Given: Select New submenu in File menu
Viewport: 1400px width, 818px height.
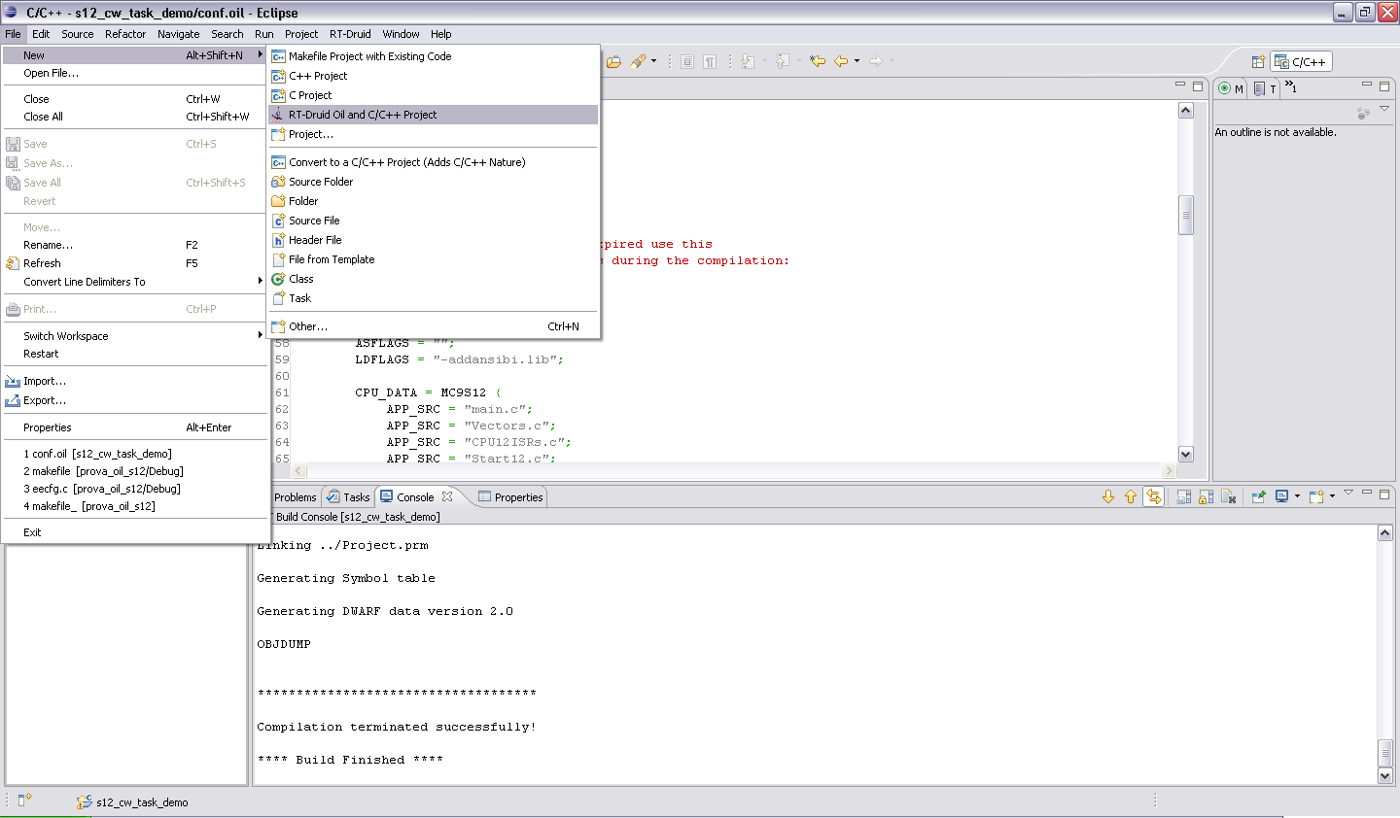Looking at the screenshot, I should (x=135, y=55).
